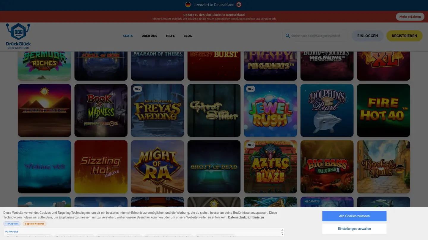The height and width of the screenshot is (240, 428).
Task: Click NEU badge on Jewel Rush
Action: click(x=251, y=89)
